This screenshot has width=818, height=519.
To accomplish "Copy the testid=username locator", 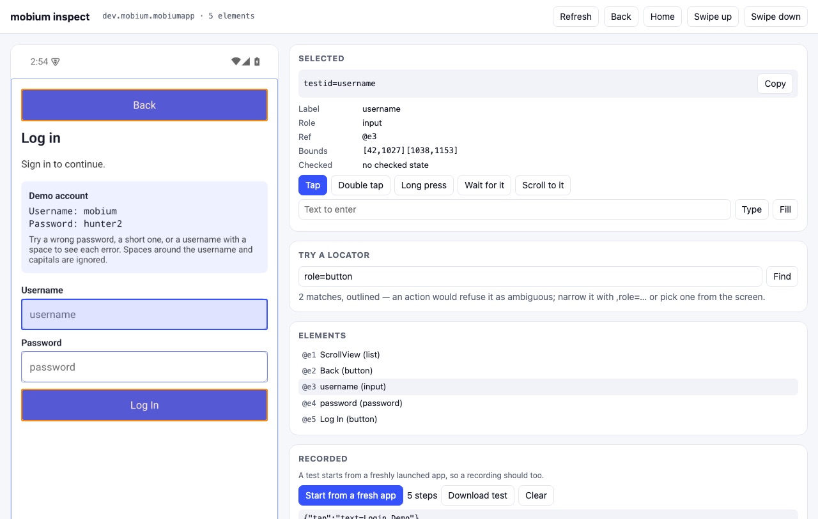I will tap(775, 84).
